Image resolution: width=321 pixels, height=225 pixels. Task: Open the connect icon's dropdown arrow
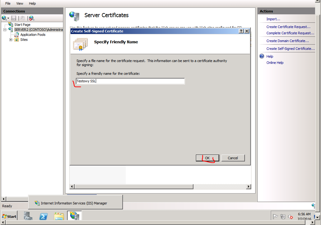pos(8,18)
